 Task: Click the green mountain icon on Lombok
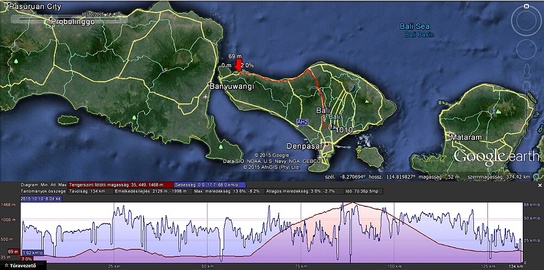[x=499, y=111]
